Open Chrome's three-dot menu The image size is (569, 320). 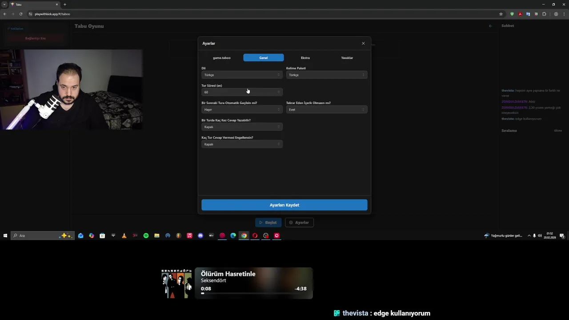click(564, 14)
